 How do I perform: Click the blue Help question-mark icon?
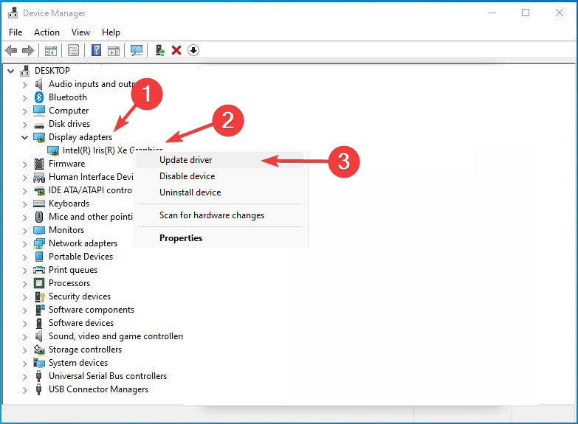[x=96, y=50]
